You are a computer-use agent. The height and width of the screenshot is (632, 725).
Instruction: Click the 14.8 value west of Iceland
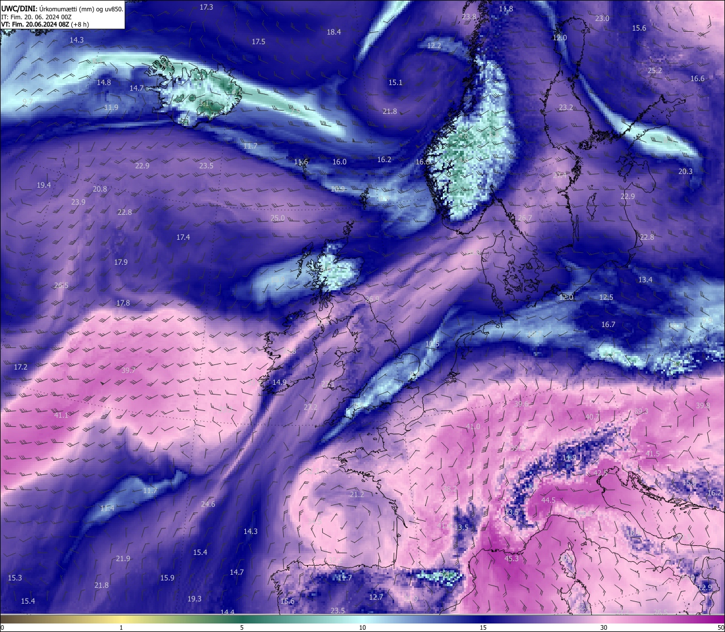(104, 82)
